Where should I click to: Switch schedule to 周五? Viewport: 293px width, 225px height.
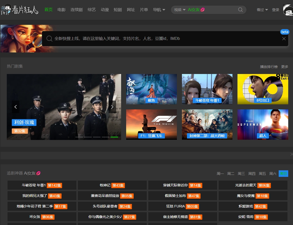coord(262,174)
